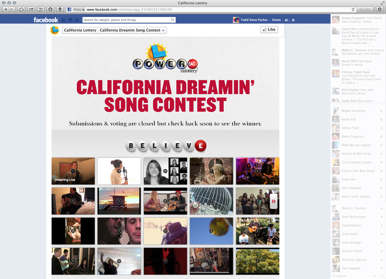
Task: Open the friend requests icon
Action: coord(63,20)
